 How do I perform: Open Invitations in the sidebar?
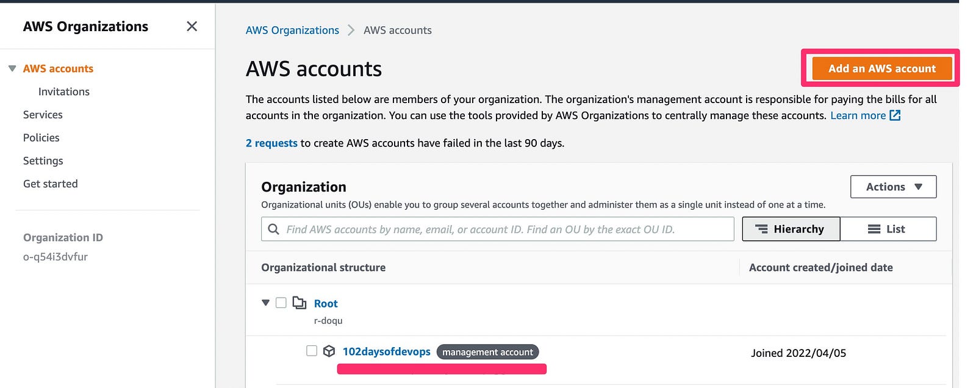[x=64, y=92]
